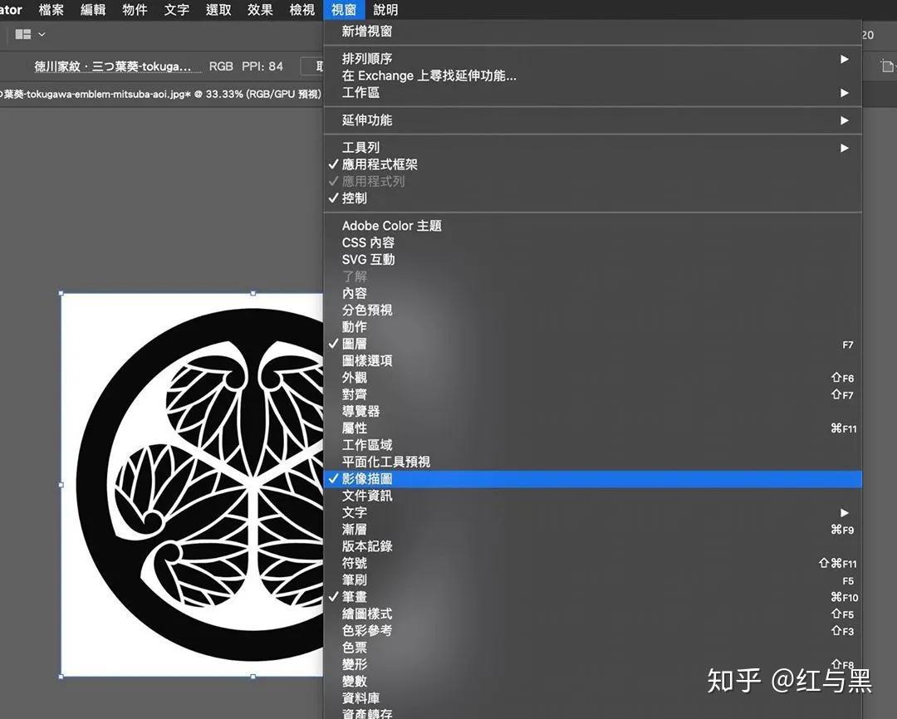
Task: Toggle 應用程式框架 checked item
Action: [x=593, y=164]
